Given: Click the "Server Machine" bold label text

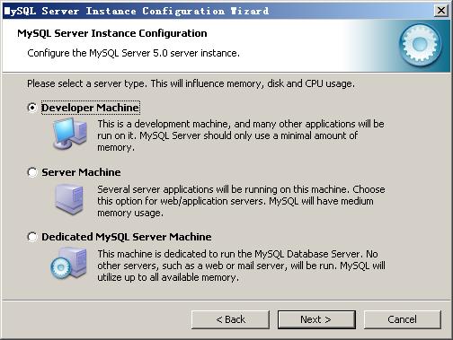Looking at the screenshot, I should [x=81, y=172].
